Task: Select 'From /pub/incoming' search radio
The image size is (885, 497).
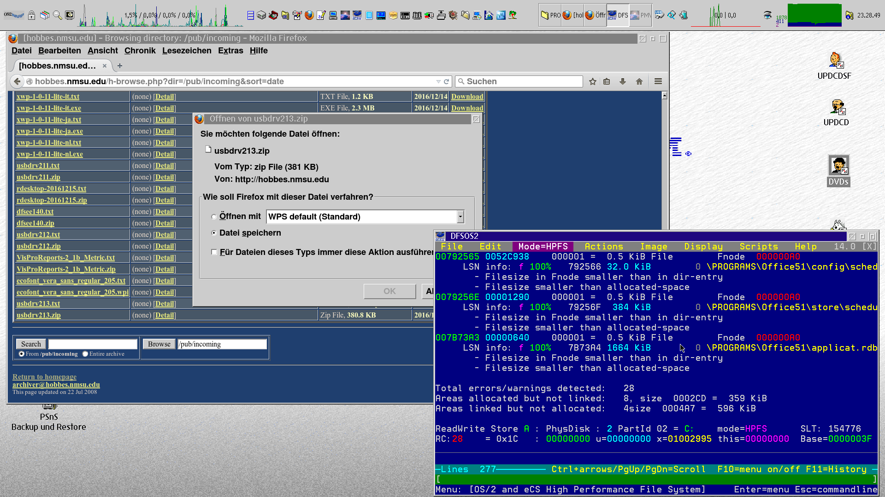Action: 22,354
